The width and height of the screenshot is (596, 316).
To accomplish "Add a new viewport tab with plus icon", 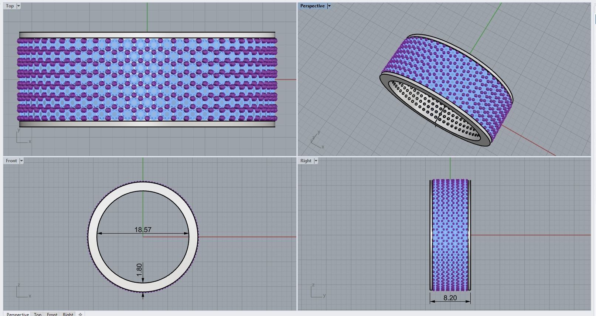I will [x=81, y=314].
